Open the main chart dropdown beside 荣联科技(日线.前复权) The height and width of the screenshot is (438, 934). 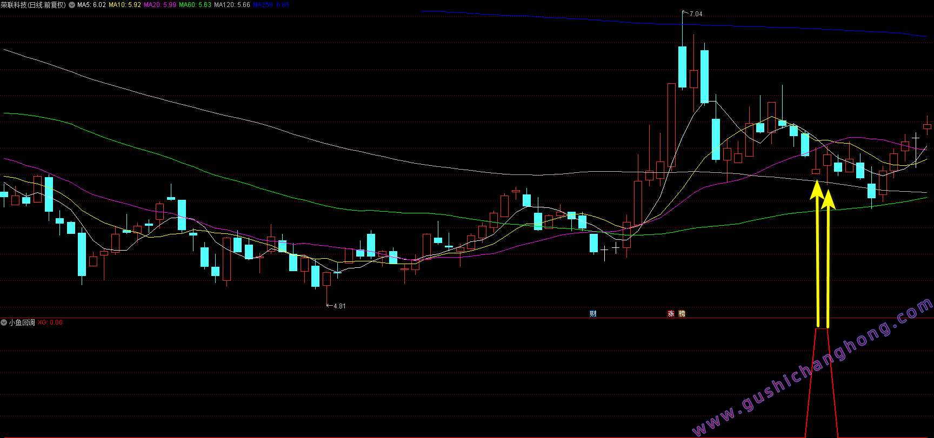[72, 5]
